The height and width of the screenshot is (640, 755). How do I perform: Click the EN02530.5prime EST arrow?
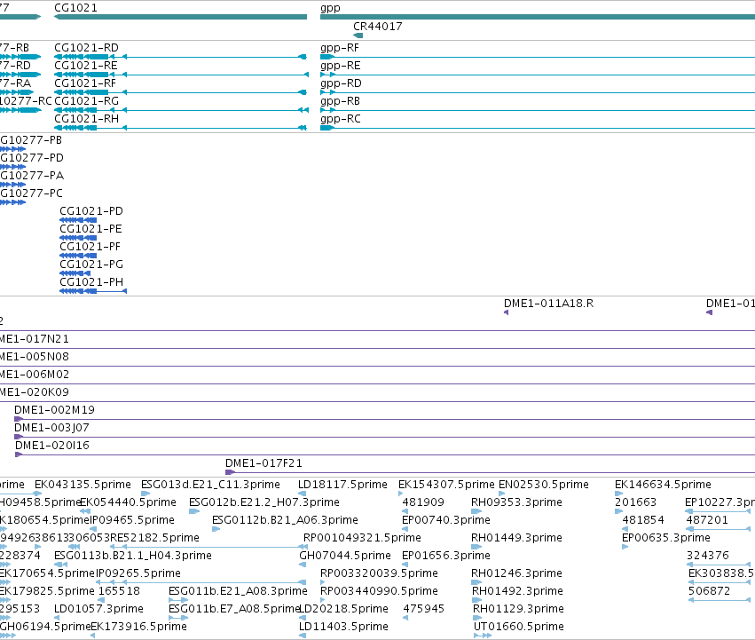coord(502,494)
